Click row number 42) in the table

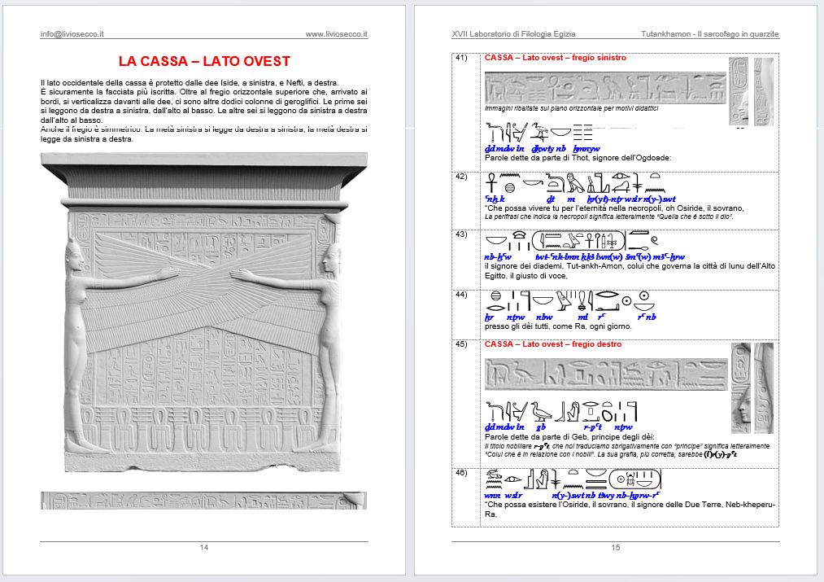(x=461, y=177)
